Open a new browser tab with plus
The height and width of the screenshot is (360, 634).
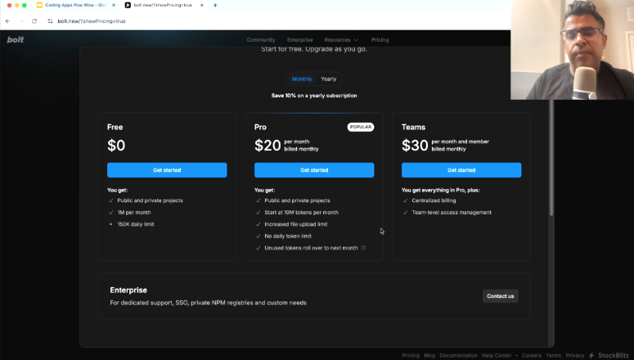[215, 5]
